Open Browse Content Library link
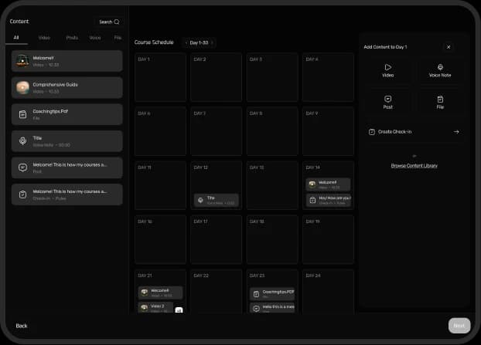 pyautogui.click(x=414, y=166)
